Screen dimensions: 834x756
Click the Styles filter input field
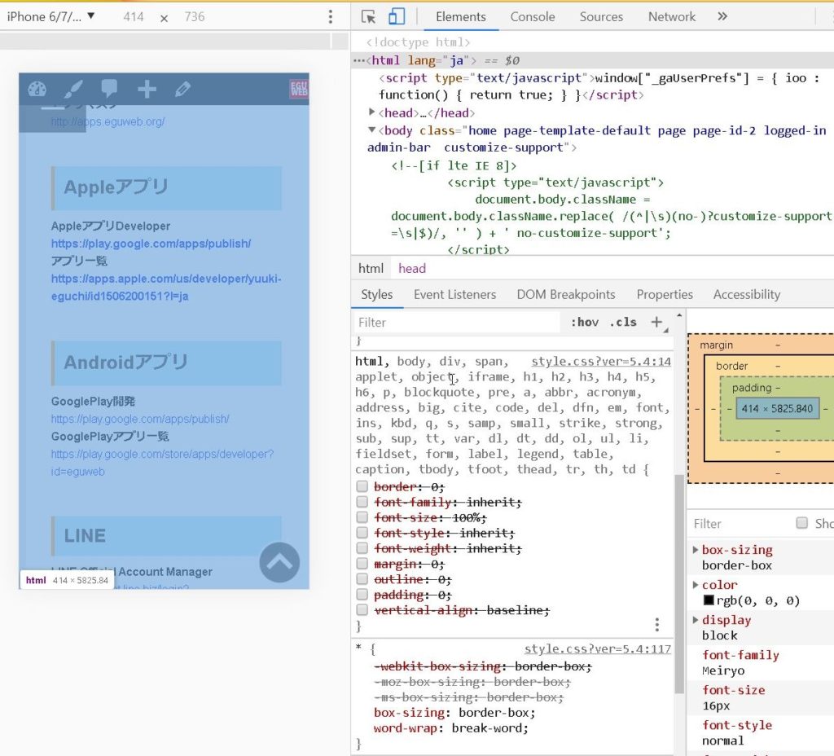point(456,322)
